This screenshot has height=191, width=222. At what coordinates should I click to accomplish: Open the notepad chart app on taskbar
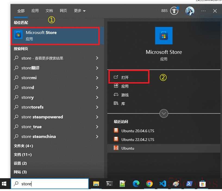tap(123, 184)
